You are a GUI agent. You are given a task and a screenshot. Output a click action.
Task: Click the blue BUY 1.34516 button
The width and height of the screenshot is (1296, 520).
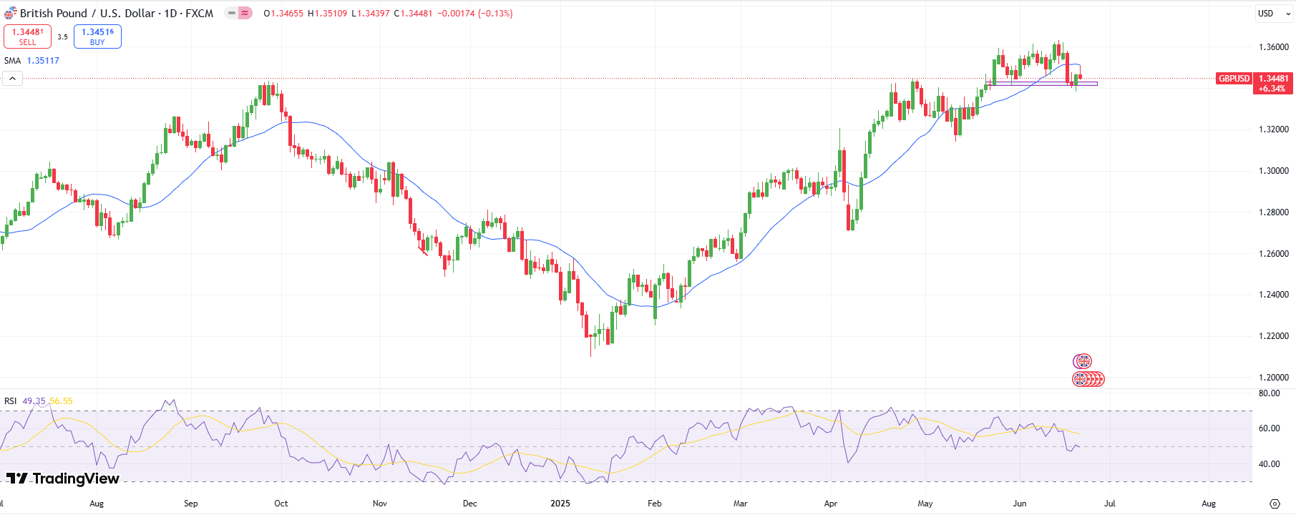tap(97, 36)
